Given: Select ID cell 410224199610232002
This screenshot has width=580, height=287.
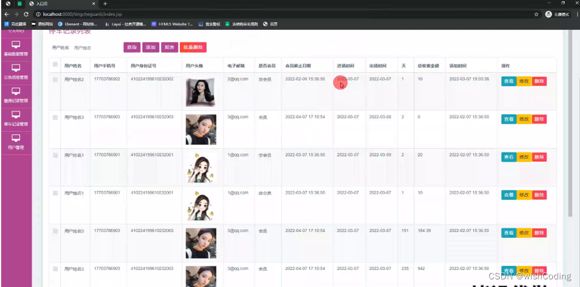Looking at the screenshot, I should [152, 79].
